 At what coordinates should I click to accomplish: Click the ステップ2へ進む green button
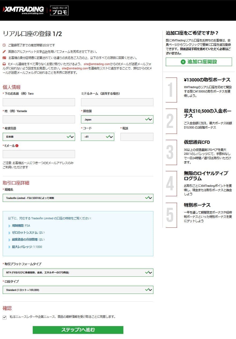[x=78, y=330]
